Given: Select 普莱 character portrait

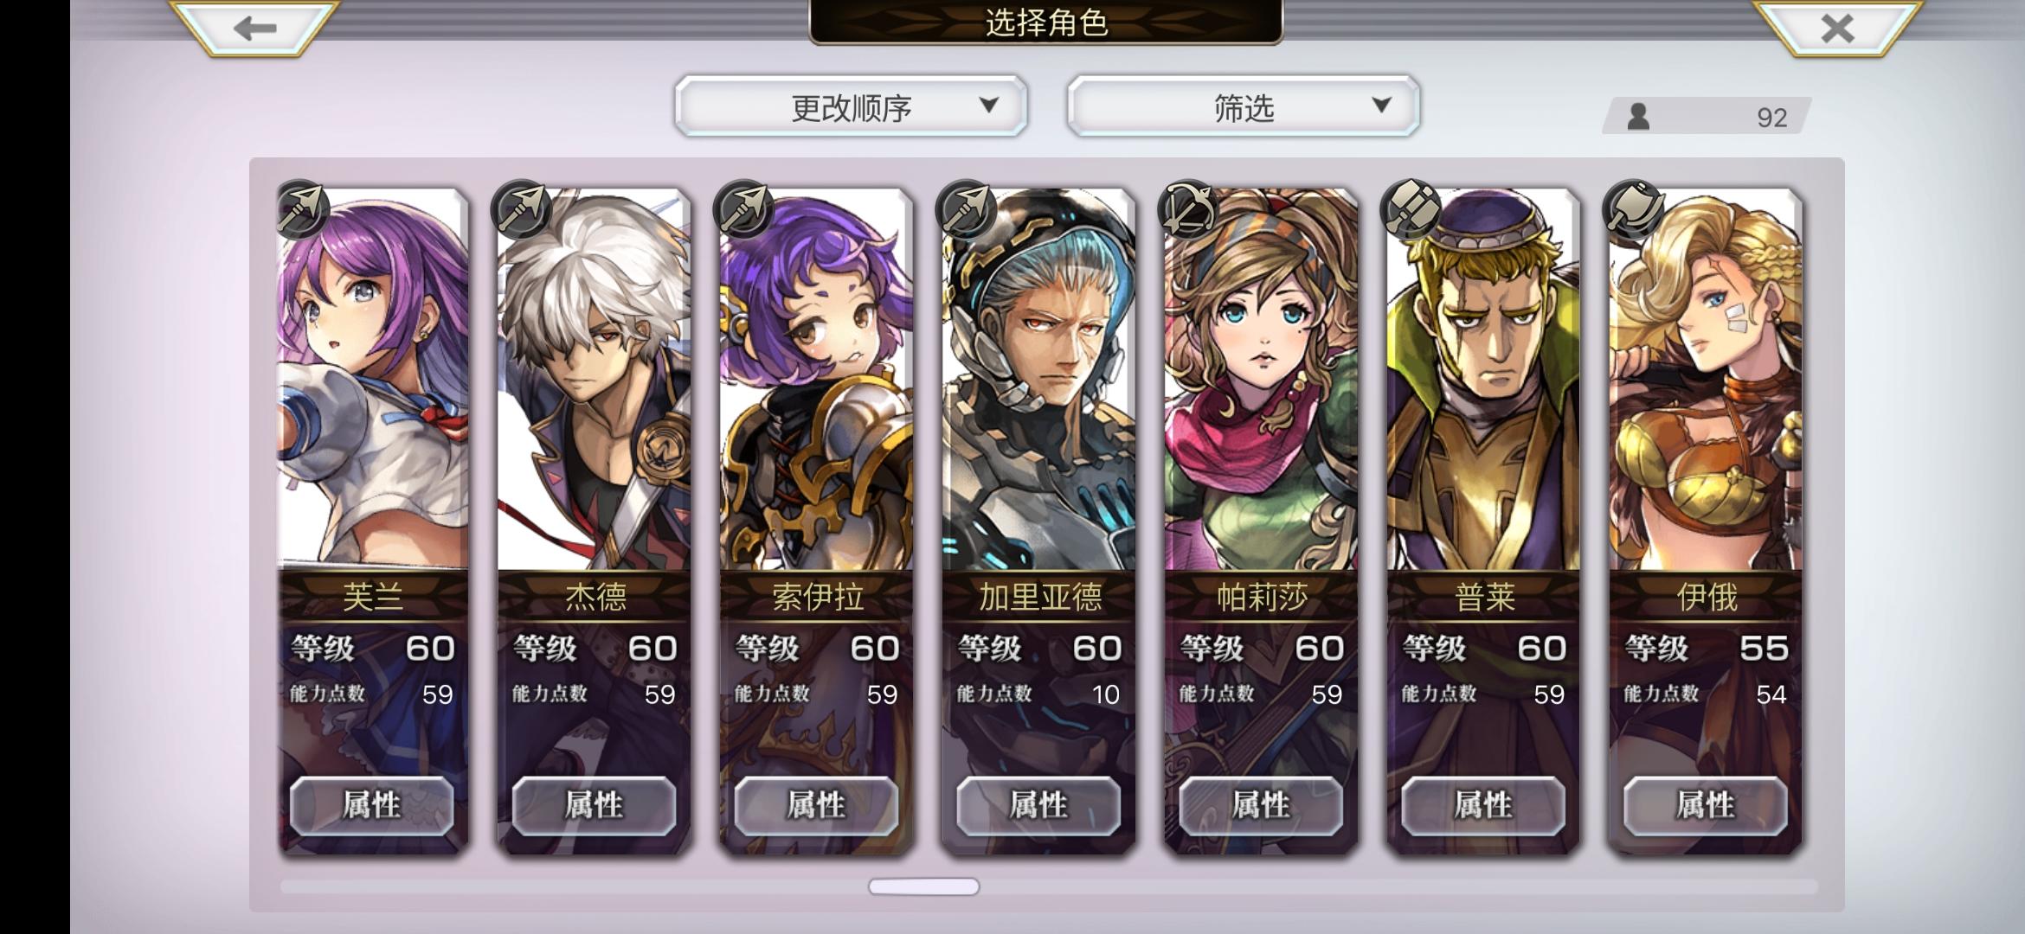Looking at the screenshot, I should [1483, 379].
